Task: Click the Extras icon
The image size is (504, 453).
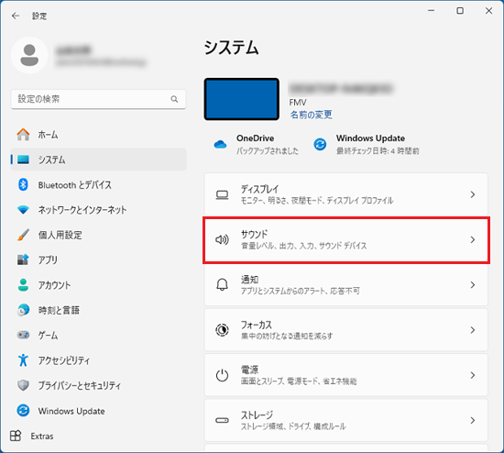Action: (x=16, y=436)
